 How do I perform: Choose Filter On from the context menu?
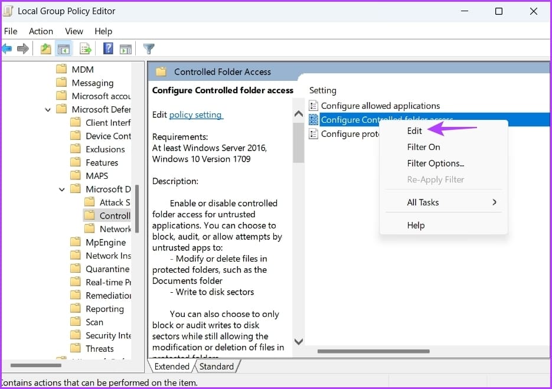(423, 147)
